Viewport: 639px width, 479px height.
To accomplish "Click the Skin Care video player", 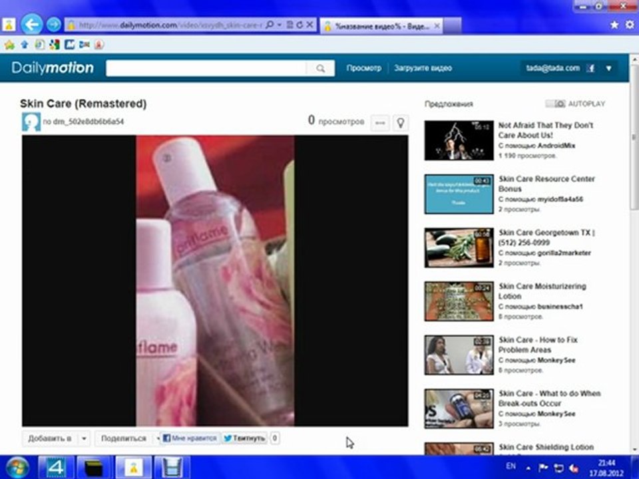I will tap(215, 281).
